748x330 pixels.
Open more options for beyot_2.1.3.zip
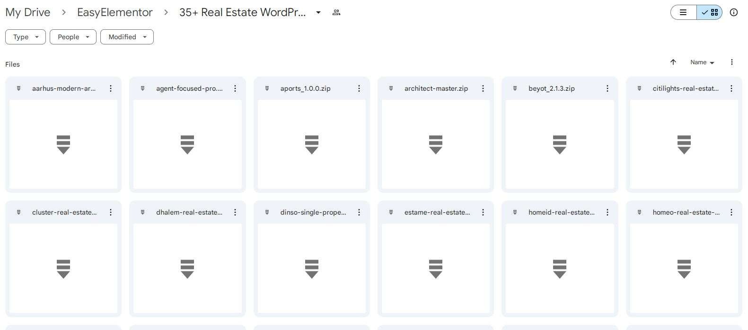tap(607, 88)
